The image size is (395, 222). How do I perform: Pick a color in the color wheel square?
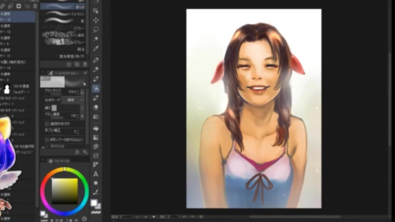(x=65, y=191)
